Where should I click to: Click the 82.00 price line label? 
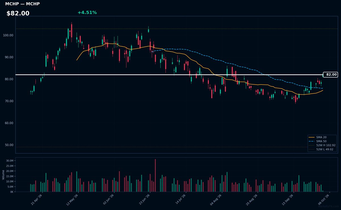pos(330,75)
